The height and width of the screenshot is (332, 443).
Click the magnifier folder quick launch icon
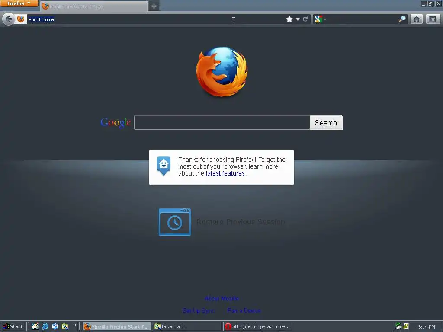click(x=65, y=326)
